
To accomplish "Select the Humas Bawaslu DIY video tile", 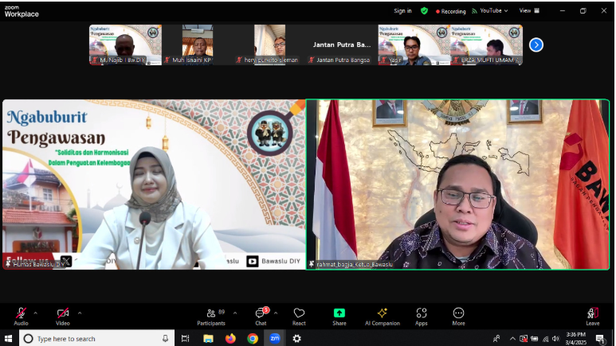I will [x=154, y=185].
